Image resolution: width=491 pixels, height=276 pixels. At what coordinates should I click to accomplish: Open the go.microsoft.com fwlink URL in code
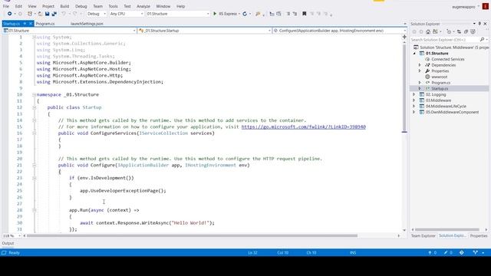pyautogui.click(x=304, y=127)
